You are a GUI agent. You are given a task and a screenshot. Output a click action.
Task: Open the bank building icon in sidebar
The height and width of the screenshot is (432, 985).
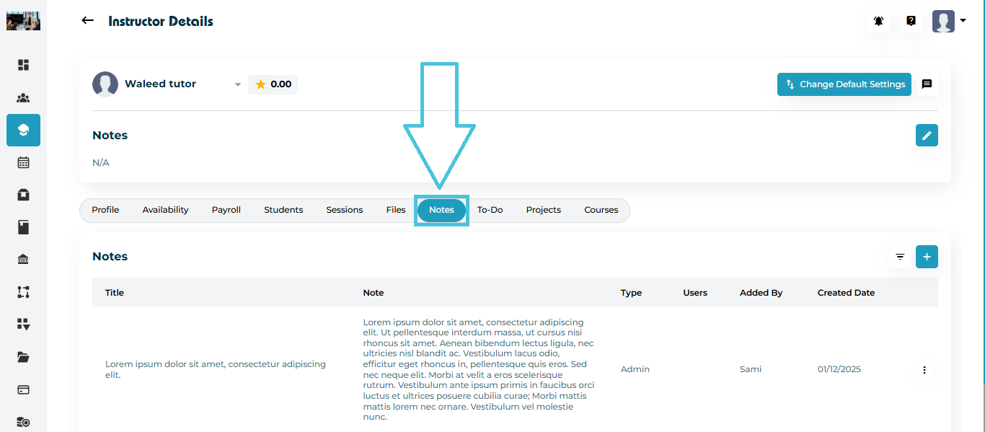(x=23, y=260)
